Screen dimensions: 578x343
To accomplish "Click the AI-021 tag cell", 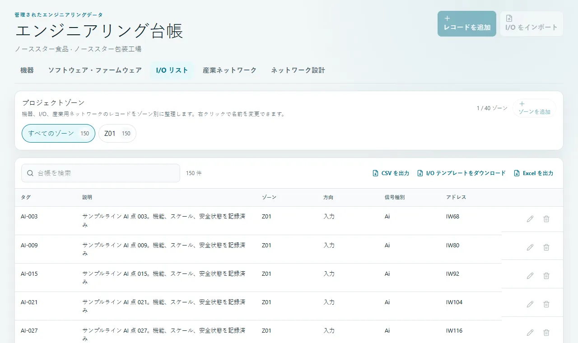I will (29, 302).
